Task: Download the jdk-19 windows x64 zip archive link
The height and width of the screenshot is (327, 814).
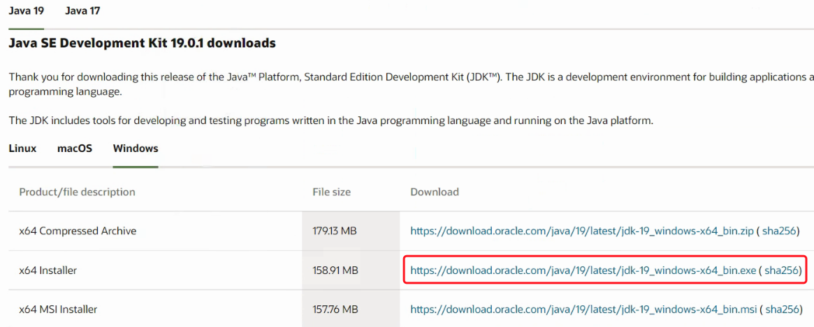Action: pos(581,231)
